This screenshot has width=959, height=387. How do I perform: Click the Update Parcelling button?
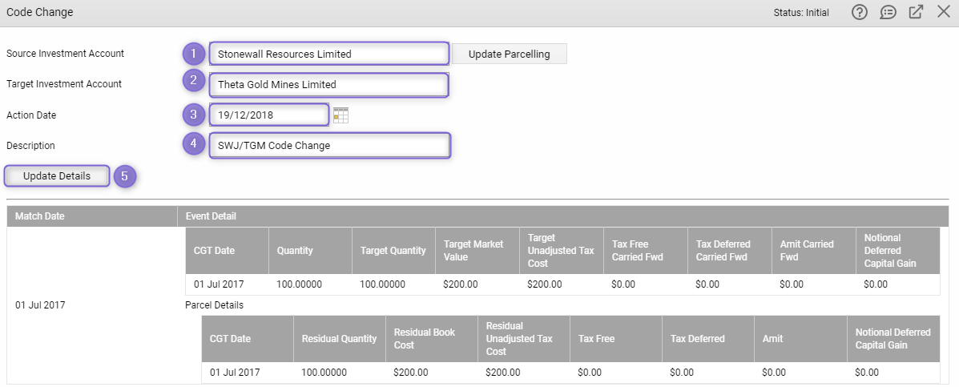pyautogui.click(x=509, y=54)
